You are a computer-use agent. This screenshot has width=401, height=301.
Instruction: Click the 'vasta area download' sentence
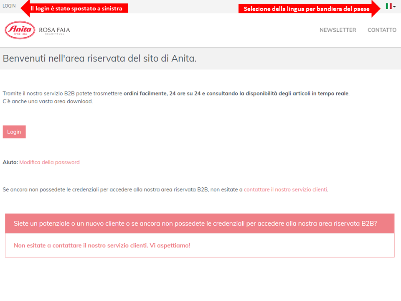[48, 101]
